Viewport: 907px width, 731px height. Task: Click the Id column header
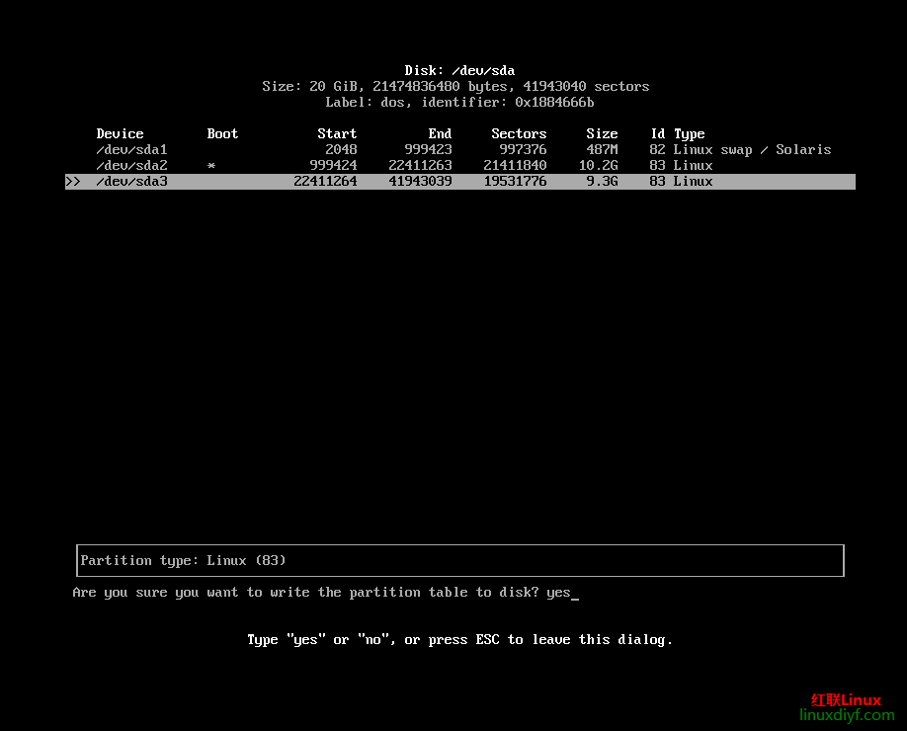coord(657,134)
